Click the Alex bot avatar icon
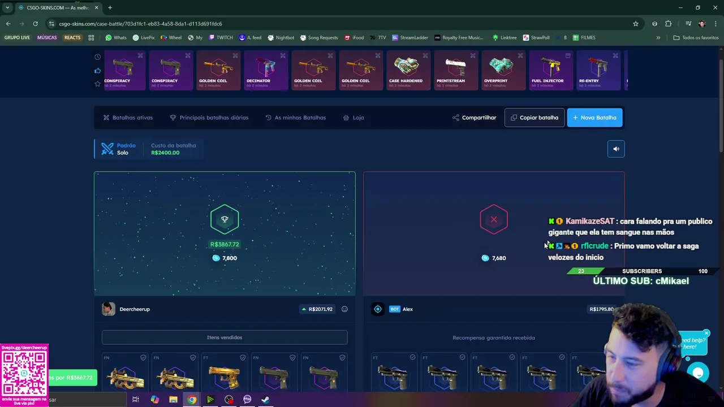 pyautogui.click(x=378, y=309)
